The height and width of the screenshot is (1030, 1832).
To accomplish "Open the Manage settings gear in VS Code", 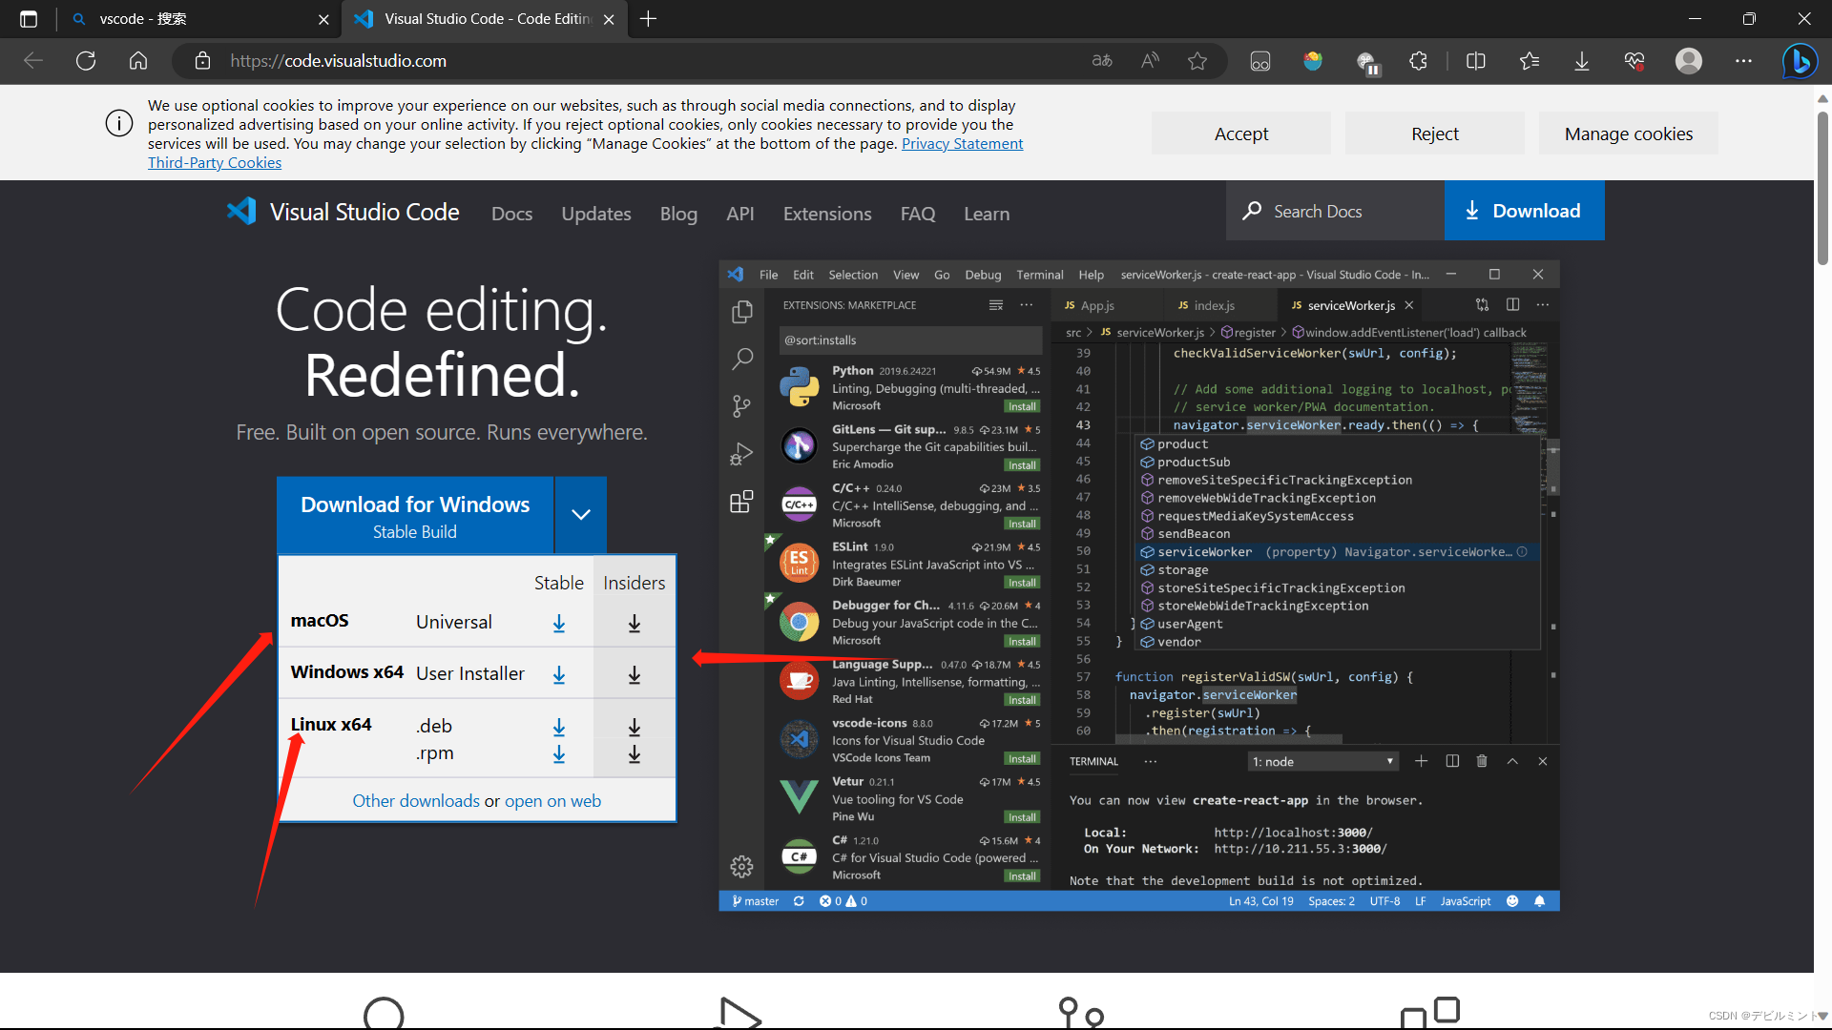I will (741, 866).
